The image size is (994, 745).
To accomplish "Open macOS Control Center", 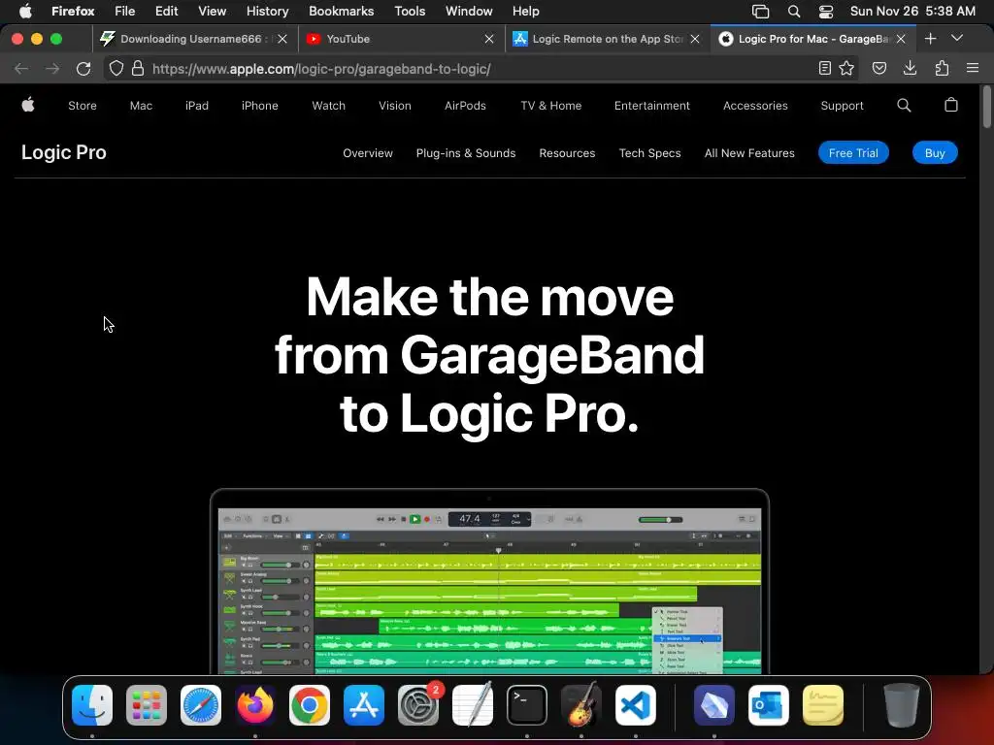I will [826, 12].
